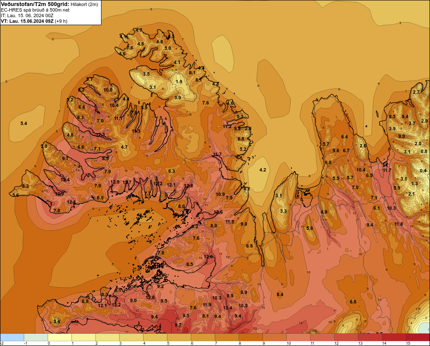Click the title 'Veðurstofan/T2m 500grid: Hitakort (2m)'
Viewport: 430px width, 346px height.
[49, 4]
